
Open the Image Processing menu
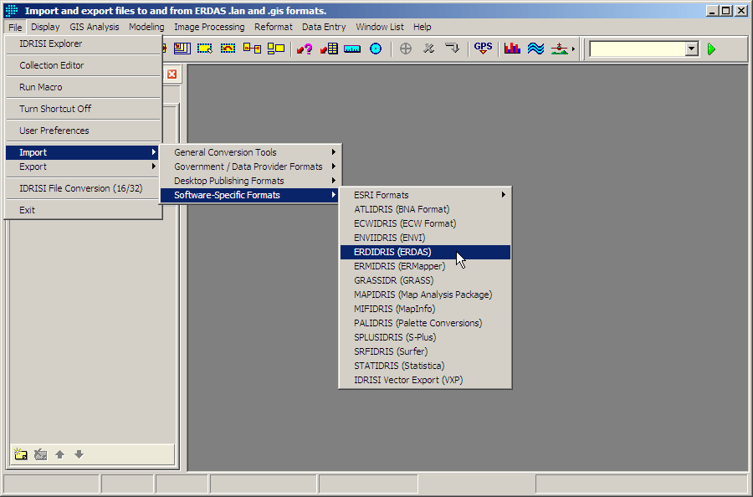pyautogui.click(x=209, y=27)
